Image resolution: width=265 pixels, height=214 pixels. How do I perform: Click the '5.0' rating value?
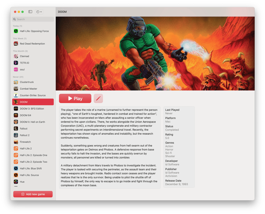click(167, 138)
